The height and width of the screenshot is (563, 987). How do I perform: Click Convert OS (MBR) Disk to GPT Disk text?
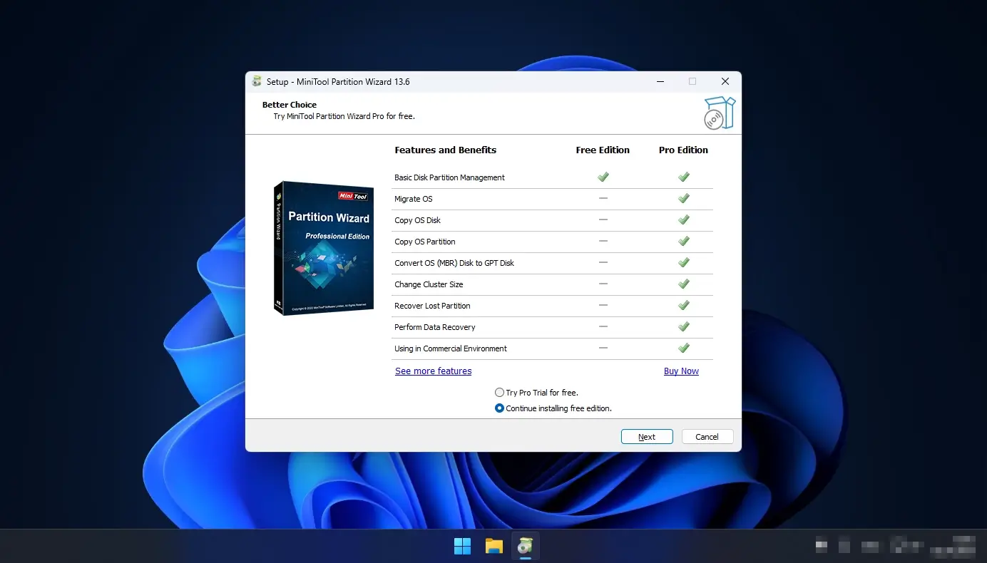tap(454, 263)
